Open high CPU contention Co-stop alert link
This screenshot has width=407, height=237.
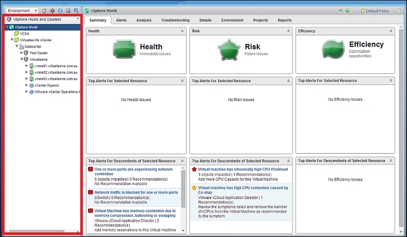tap(243, 190)
